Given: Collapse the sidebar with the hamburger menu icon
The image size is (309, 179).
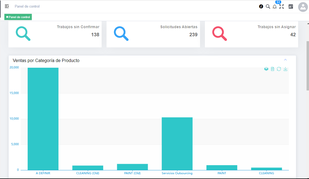Looking at the screenshot, I should (7, 6).
